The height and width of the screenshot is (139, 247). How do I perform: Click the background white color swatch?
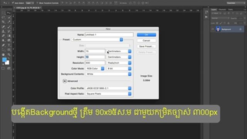[7, 63]
